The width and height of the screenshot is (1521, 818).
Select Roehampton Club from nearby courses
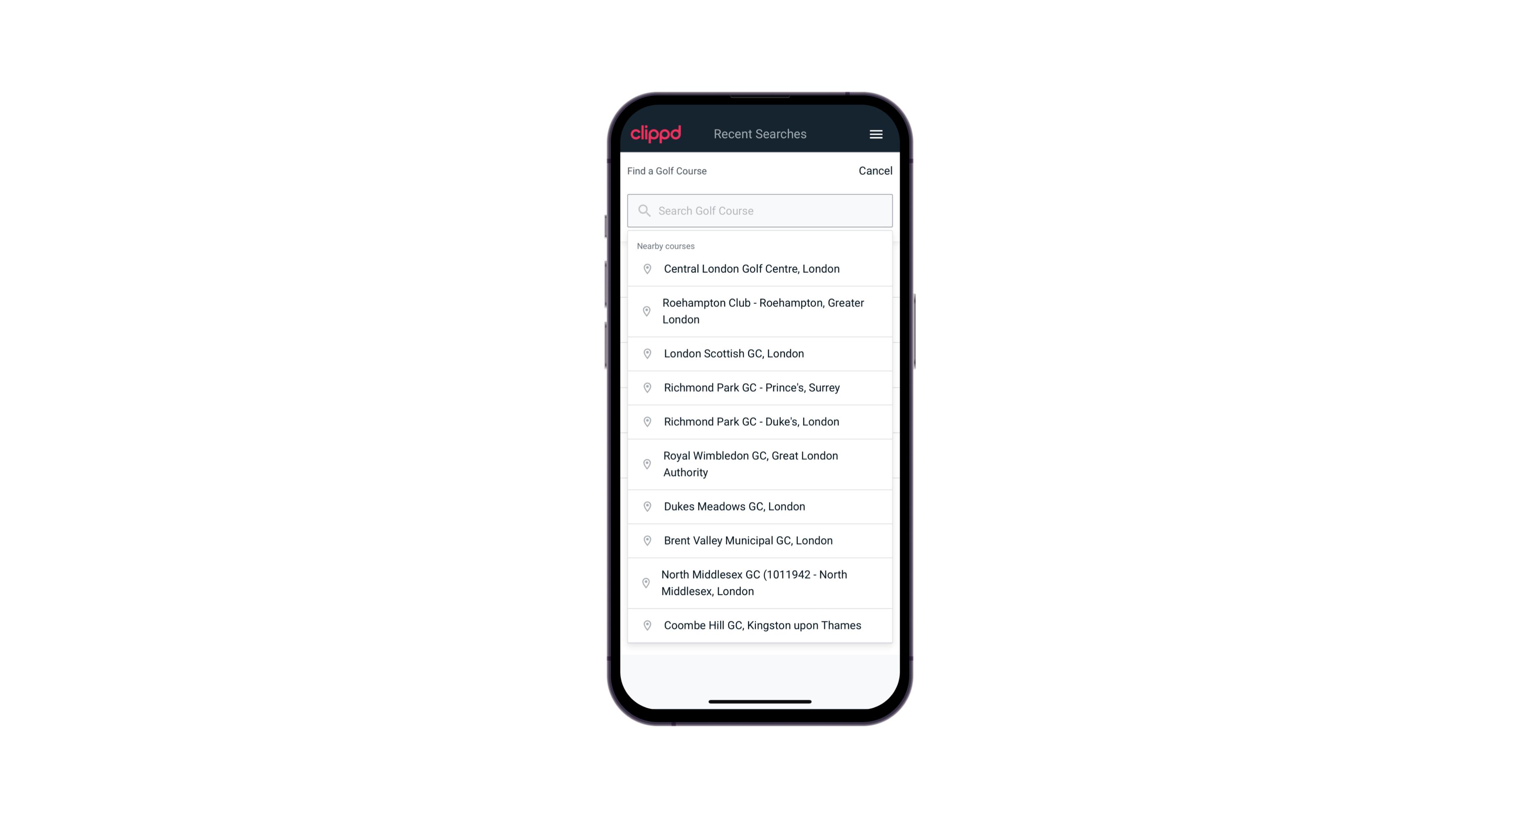(760, 311)
